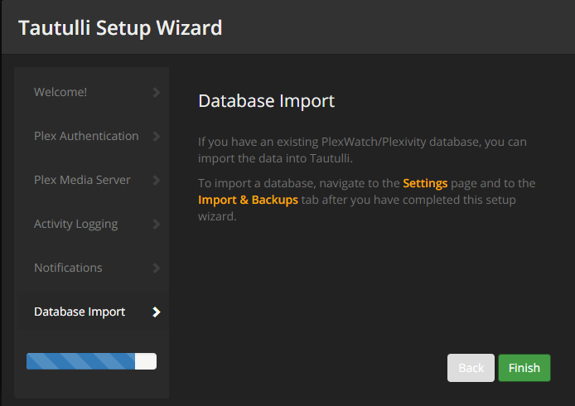
Task: Select the Database Import step label
Action: coord(80,312)
